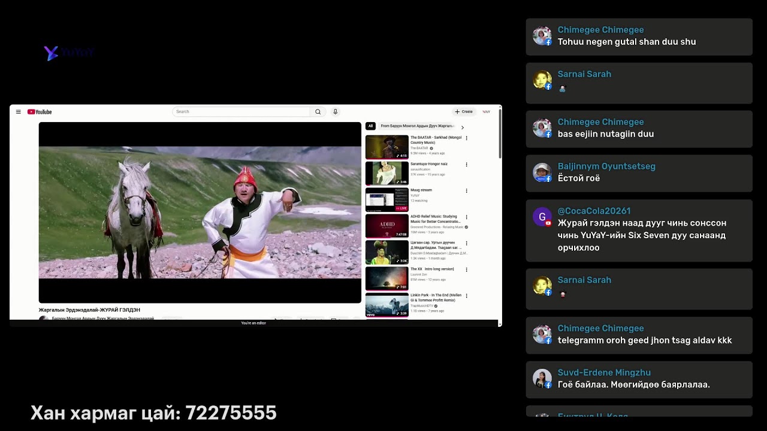
Task: Click the main video player
Action: click(200, 213)
